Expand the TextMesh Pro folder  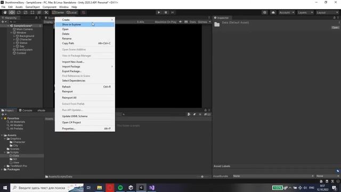[5, 166]
